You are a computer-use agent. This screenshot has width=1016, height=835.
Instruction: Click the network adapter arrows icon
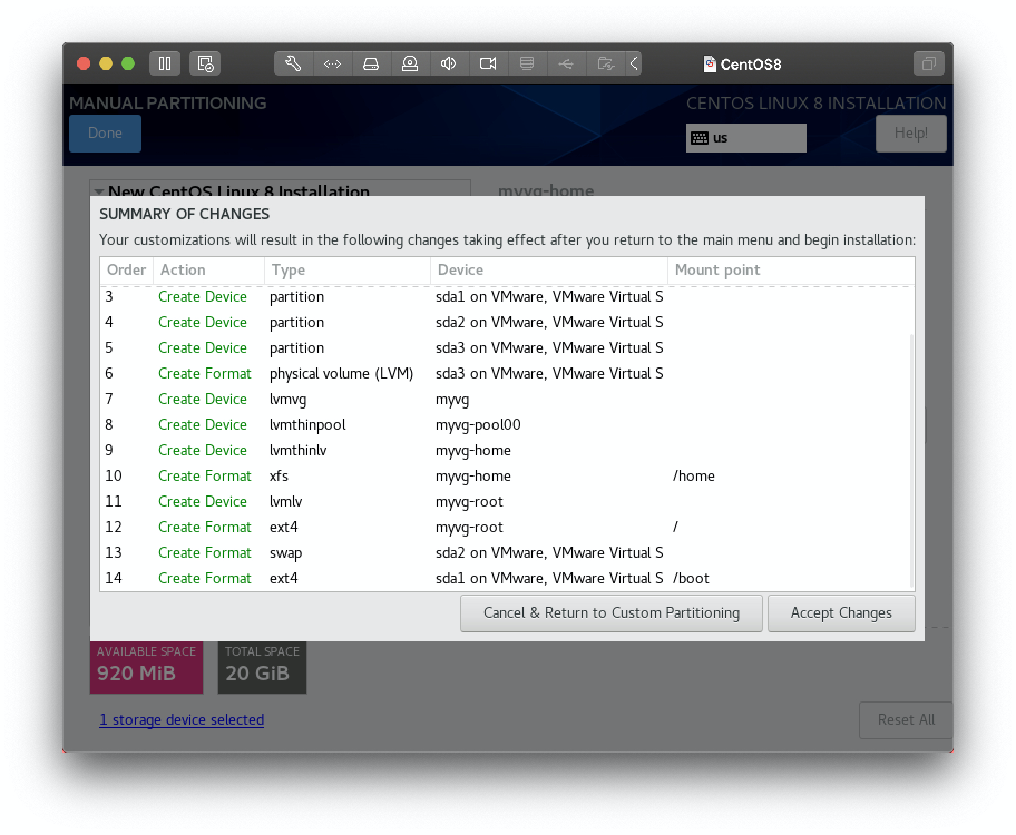(x=333, y=63)
